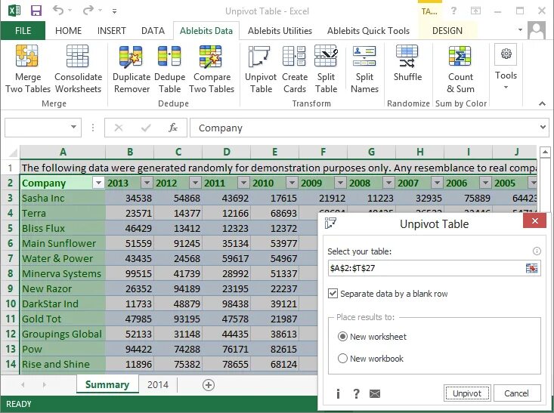Open the 2013 column filter dropdown
Screen dimensions: 554x413
click(x=147, y=183)
